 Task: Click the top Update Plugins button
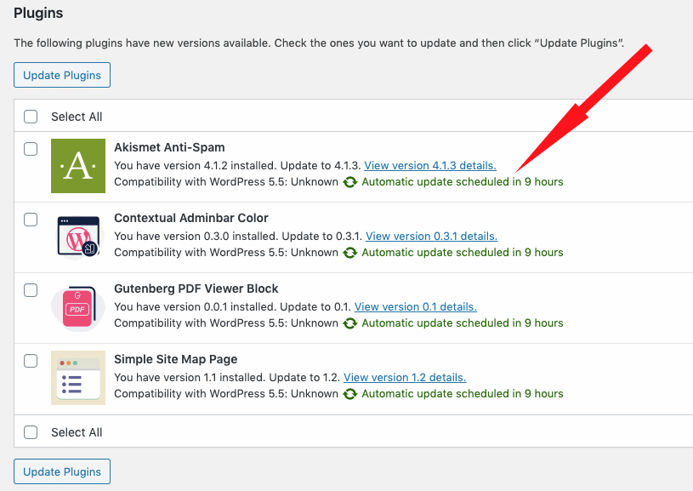point(62,75)
